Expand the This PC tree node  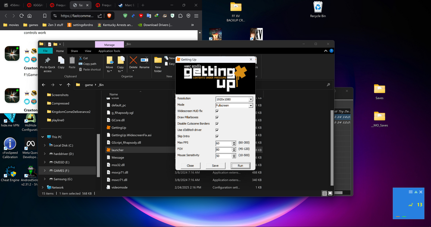click(43, 137)
